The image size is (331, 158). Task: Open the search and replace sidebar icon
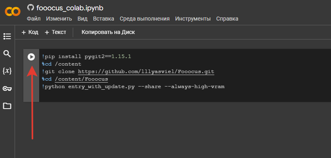tap(7, 54)
